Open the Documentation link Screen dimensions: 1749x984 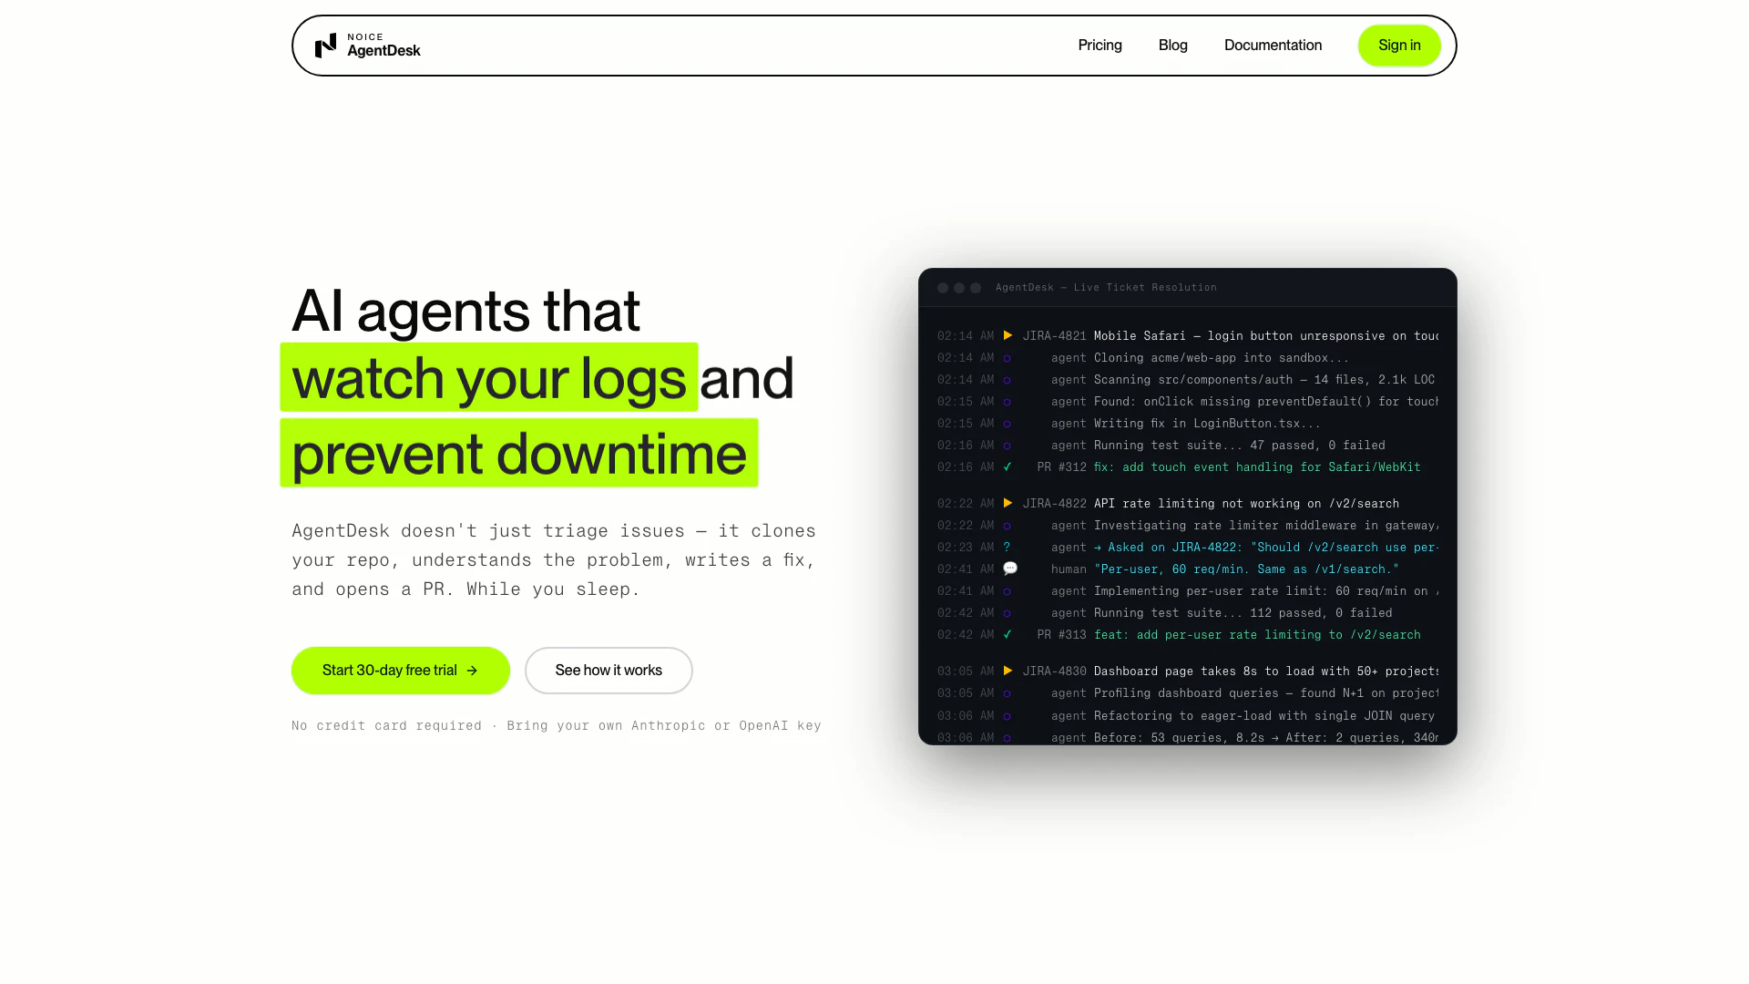pos(1273,46)
